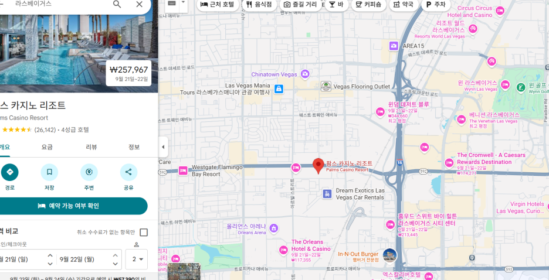Click the 커피숍 chip
This screenshot has height=280, width=549.
[x=369, y=5]
